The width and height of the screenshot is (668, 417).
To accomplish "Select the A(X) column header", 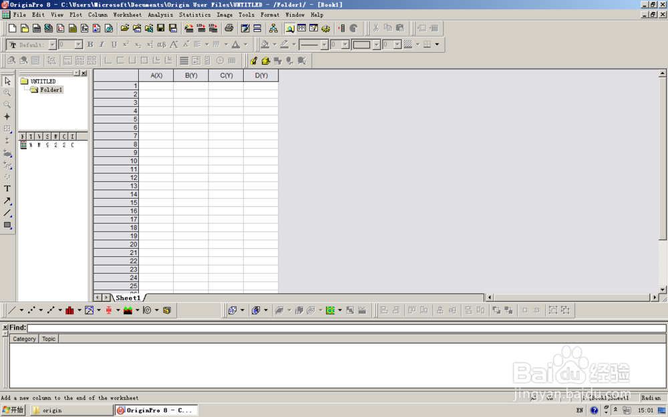I will 156,75.
